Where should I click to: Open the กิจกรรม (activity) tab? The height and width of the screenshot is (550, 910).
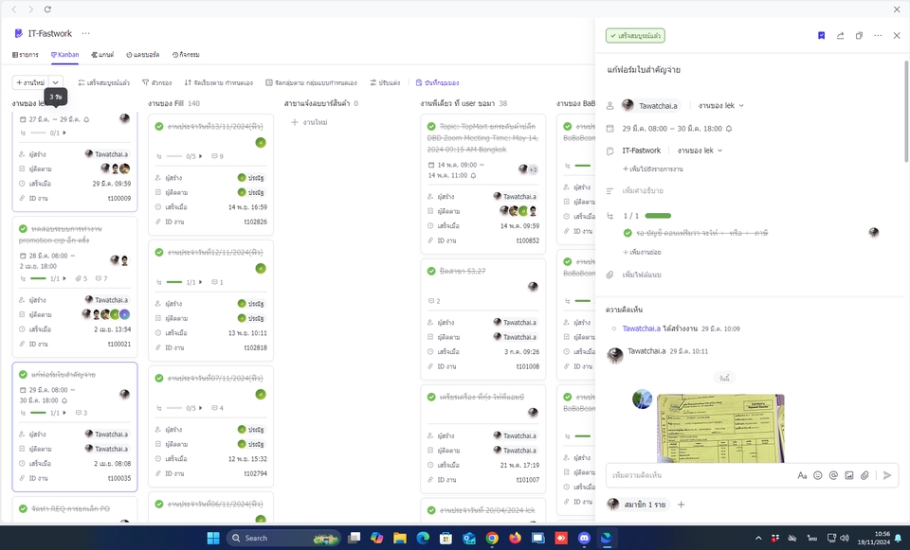point(186,55)
